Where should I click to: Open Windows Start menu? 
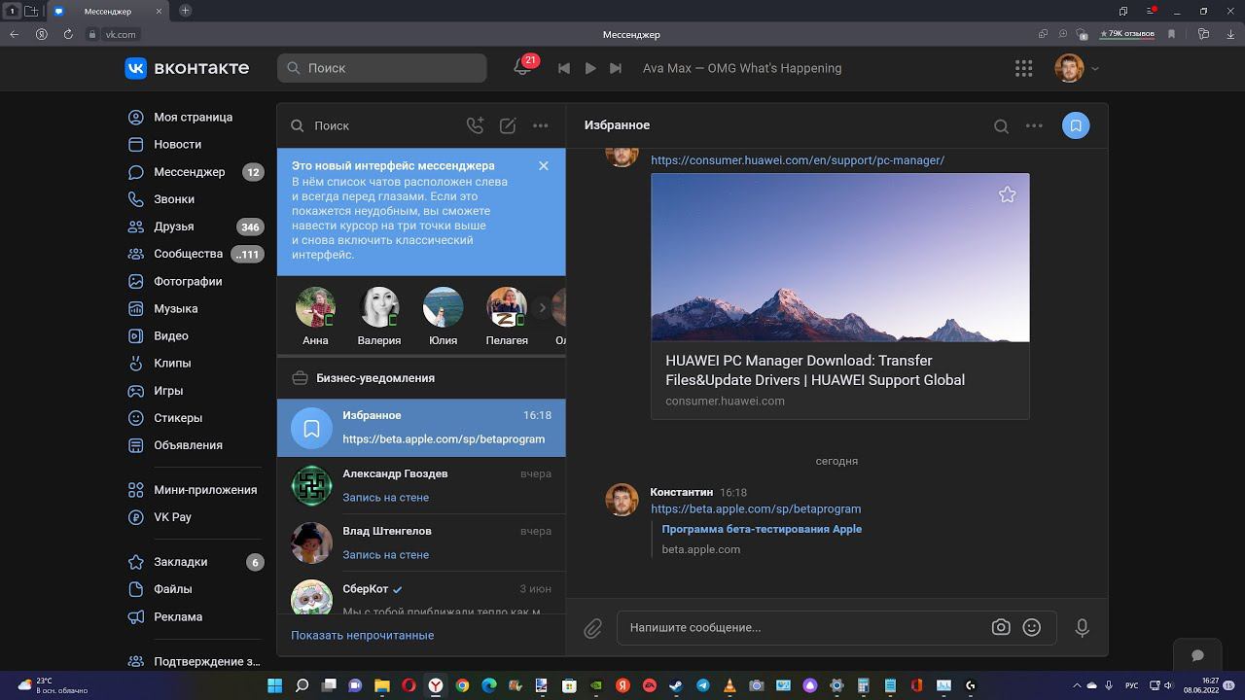click(x=274, y=685)
